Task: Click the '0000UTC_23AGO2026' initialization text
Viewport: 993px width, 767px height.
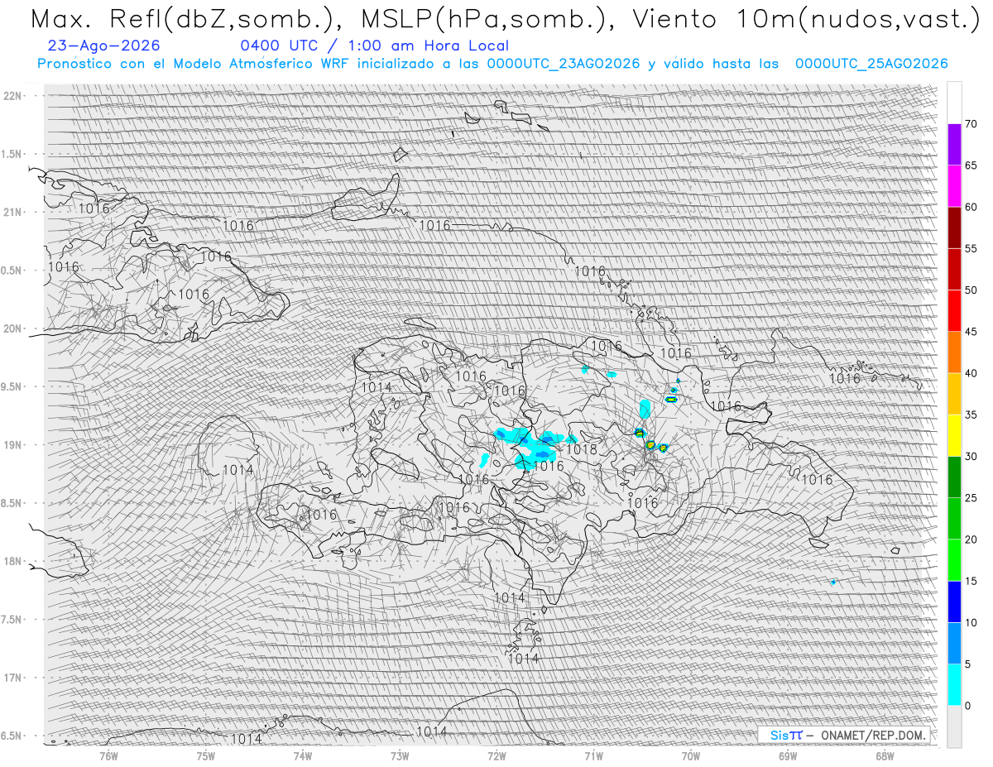Action: pos(564,64)
